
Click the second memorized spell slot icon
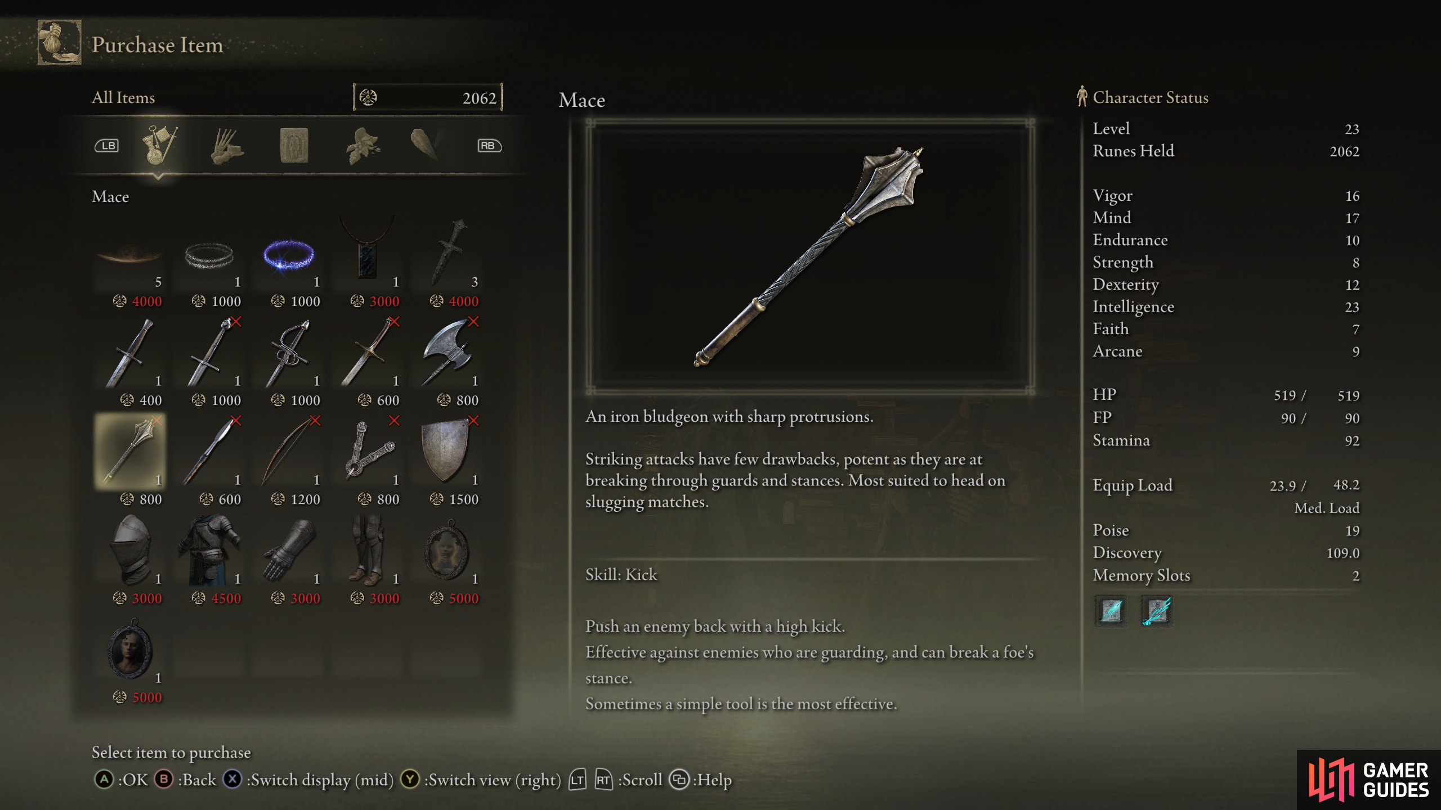click(1157, 611)
